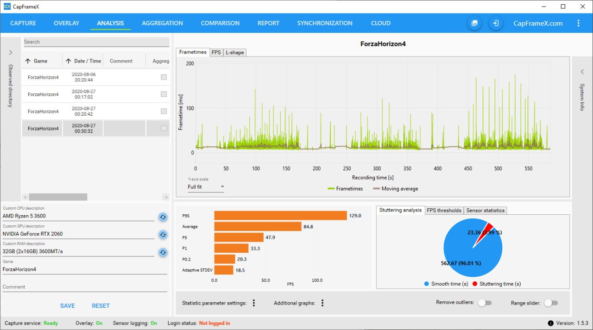Image resolution: width=593 pixels, height=330 pixels.
Task: Click the record list scroll left arrow
Action: [25, 197]
